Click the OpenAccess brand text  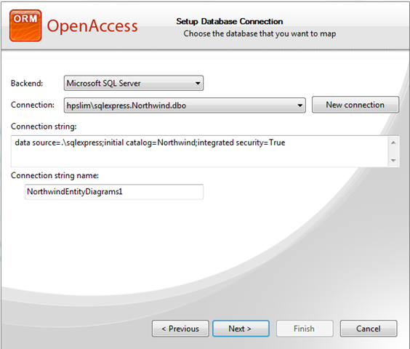pyautogui.click(x=92, y=26)
